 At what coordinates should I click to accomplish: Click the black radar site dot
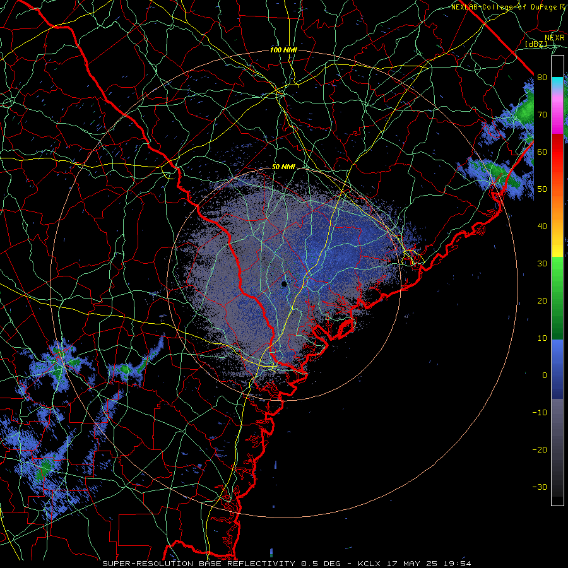(x=285, y=284)
